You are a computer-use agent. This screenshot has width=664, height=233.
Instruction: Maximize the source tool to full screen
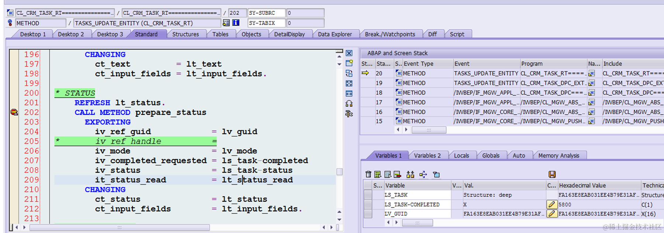click(349, 83)
